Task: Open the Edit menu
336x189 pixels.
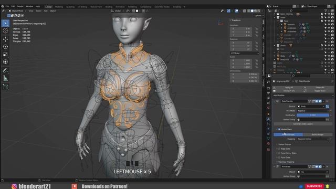Action: [13, 6]
